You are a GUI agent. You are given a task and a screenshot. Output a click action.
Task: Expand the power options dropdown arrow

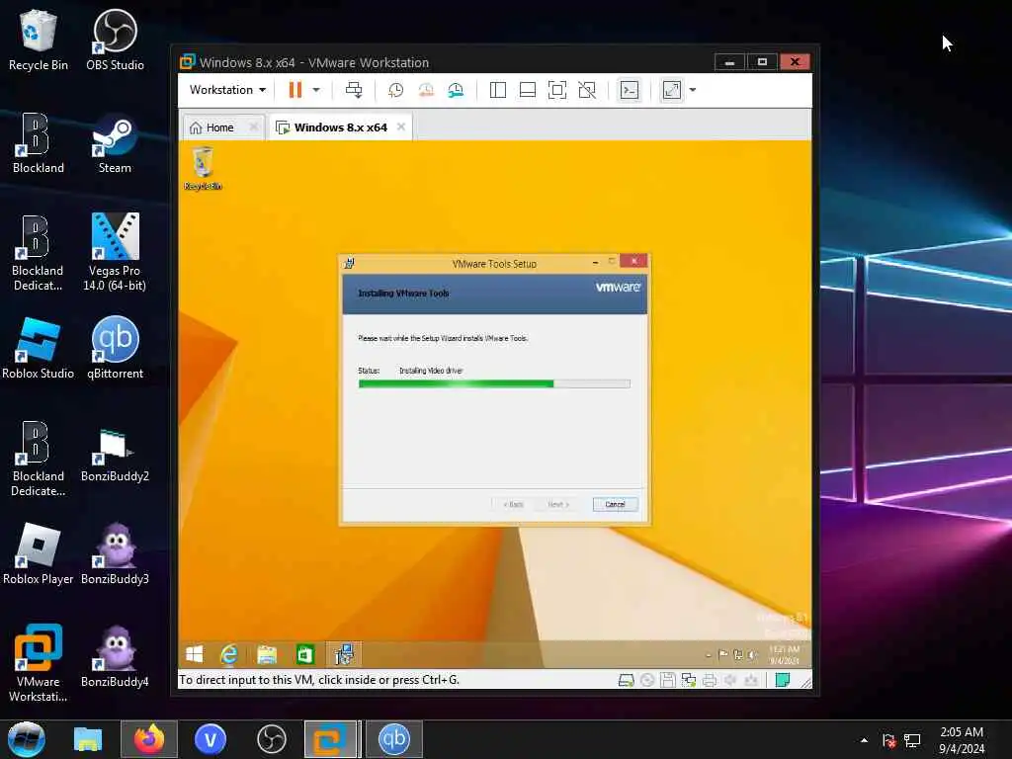click(x=316, y=90)
